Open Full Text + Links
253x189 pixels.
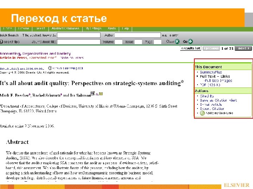tap(215, 76)
